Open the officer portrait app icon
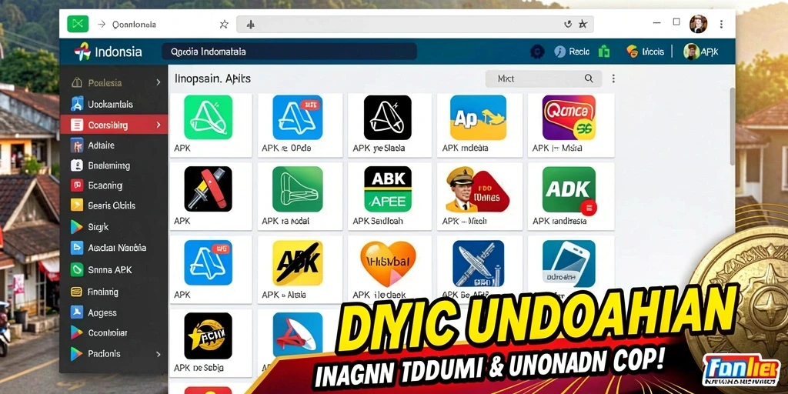This screenshot has width=788, height=394. [477, 189]
